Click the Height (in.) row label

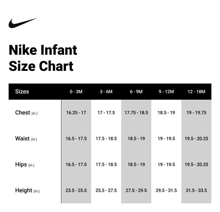click(x=27, y=190)
